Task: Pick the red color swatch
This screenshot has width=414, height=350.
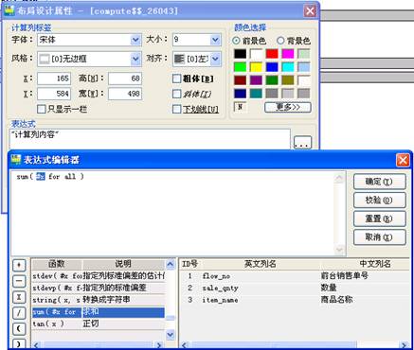Action: tap(272, 54)
